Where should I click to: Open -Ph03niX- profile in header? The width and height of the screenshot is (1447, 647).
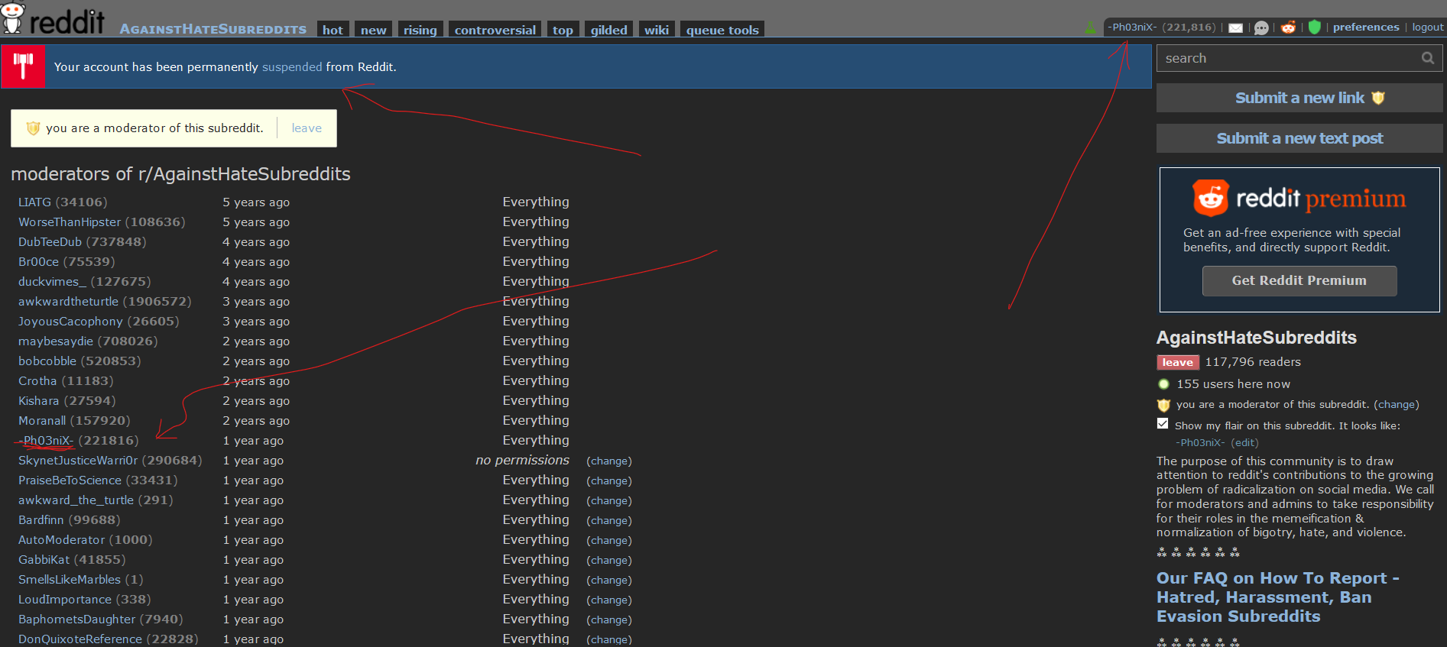1133,27
